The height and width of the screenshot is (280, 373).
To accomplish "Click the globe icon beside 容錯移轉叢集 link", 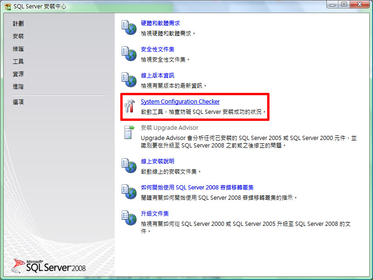I will click(x=129, y=192).
